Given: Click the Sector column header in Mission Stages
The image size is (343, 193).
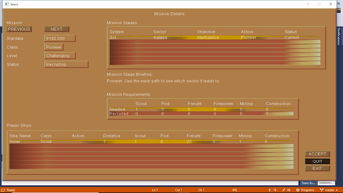Looking at the screenshot, I should click(x=160, y=32).
